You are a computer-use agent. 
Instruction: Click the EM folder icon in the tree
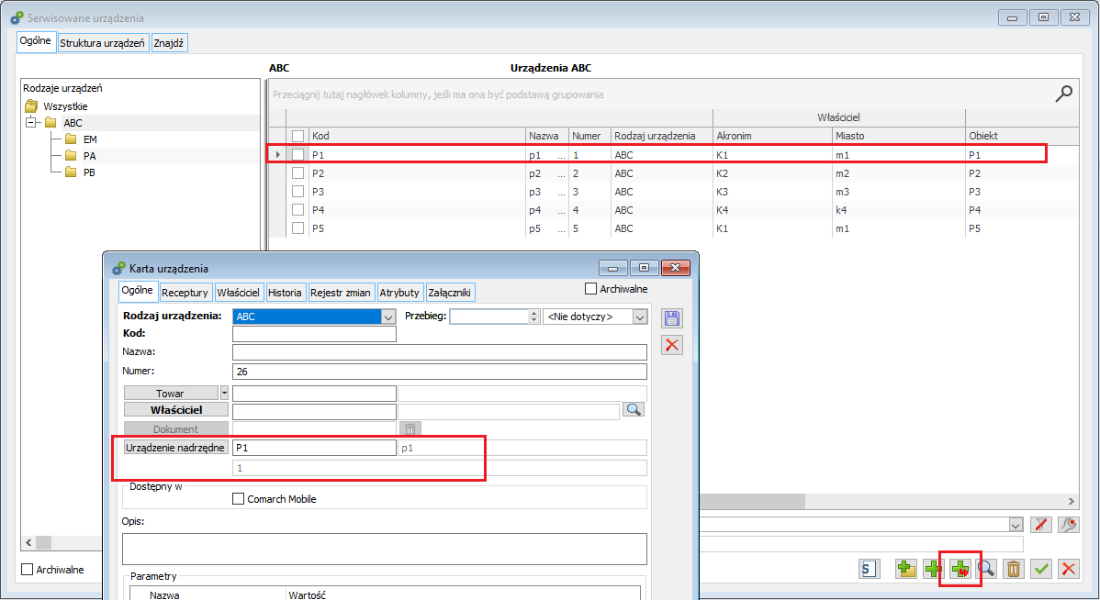tap(71, 139)
